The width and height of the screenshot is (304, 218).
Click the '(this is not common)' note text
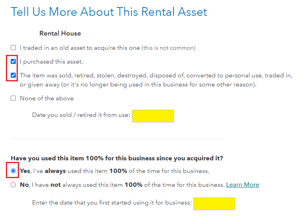[x=168, y=48]
